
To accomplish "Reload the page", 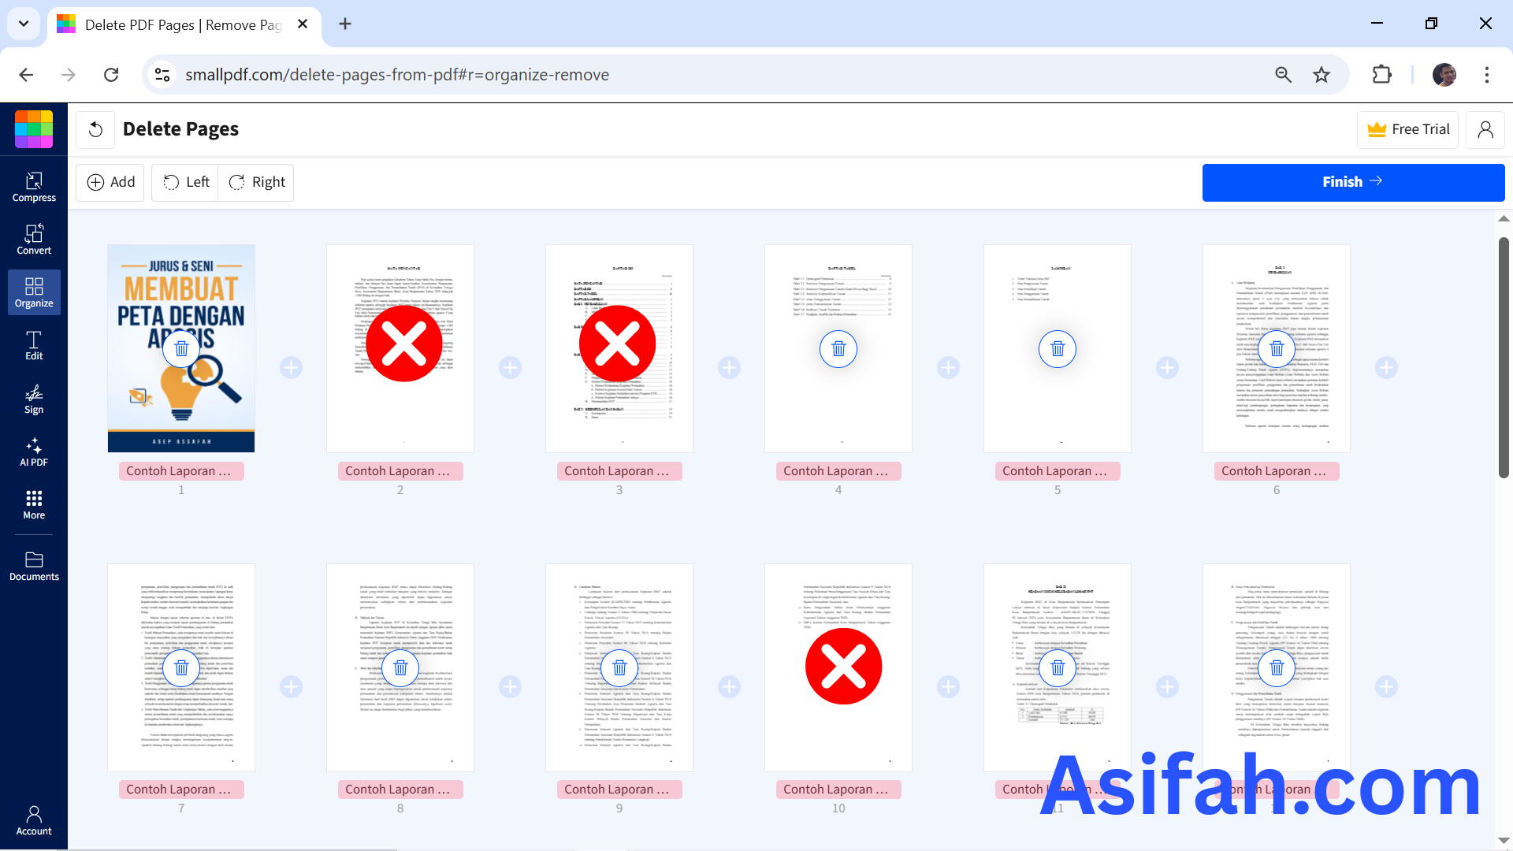I will point(111,75).
